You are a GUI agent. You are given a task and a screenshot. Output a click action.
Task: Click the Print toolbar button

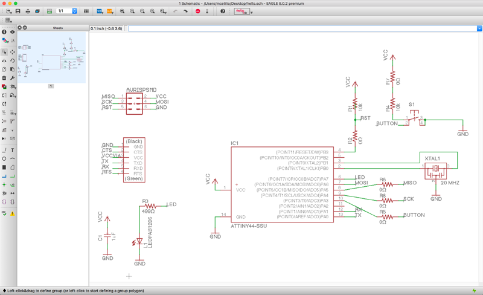(27, 11)
